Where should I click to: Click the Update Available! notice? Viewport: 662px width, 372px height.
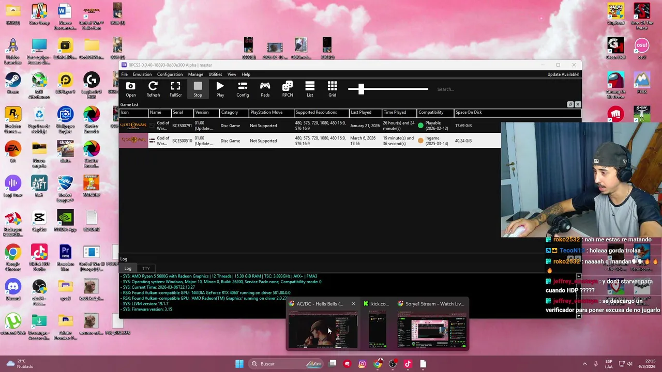coord(563,74)
